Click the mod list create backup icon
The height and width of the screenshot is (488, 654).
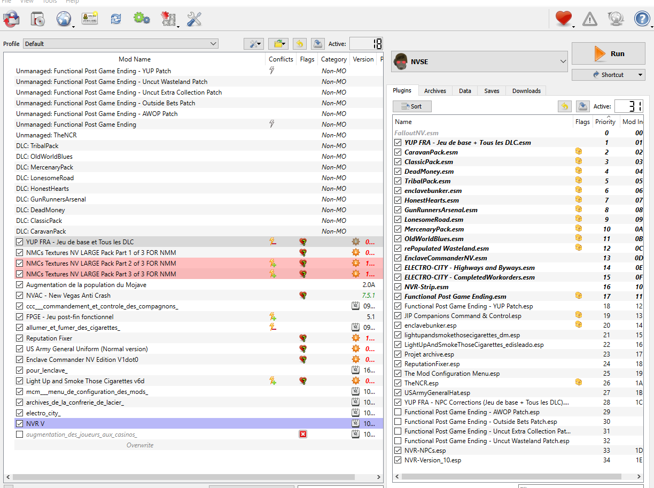tap(317, 44)
